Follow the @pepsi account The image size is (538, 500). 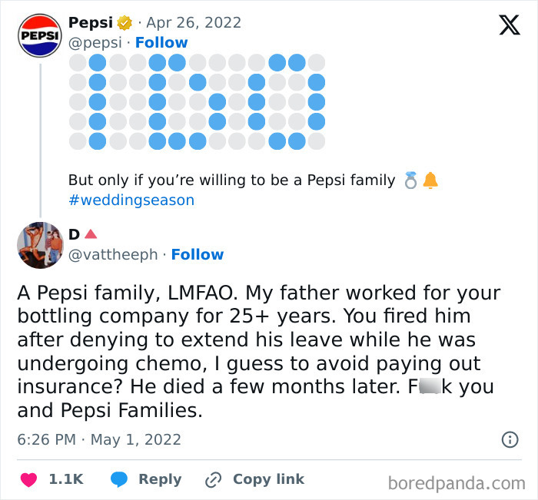[161, 42]
